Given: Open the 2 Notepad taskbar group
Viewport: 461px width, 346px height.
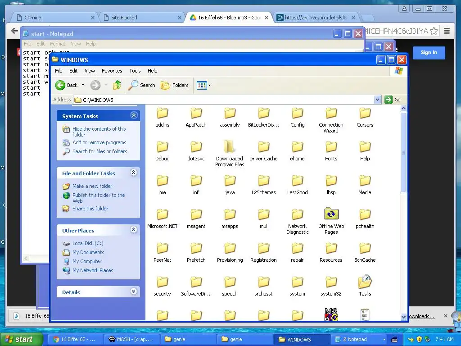Looking at the screenshot, I should 360,339.
